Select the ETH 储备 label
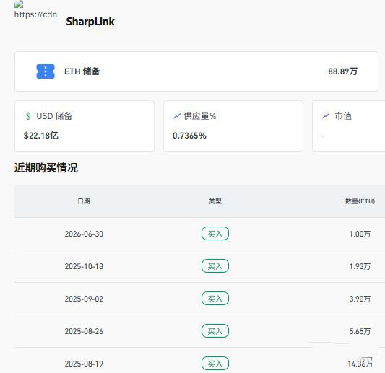 (x=82, y=71)
